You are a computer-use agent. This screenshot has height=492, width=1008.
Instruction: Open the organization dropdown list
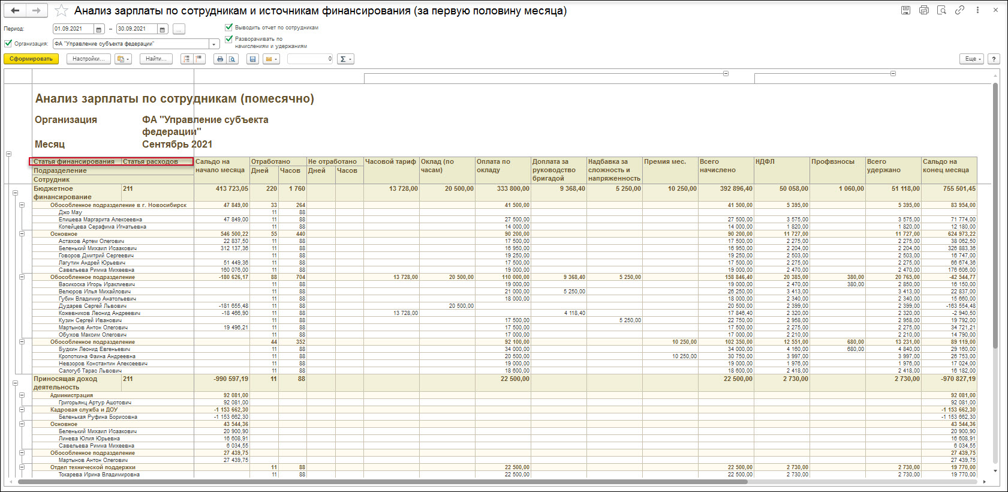pos(214,44)
